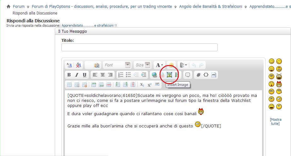Image resolution: width=291 pixels, height=156 pixels.
Task: Toggle Bold formatting button
Action: click(69, 75)
